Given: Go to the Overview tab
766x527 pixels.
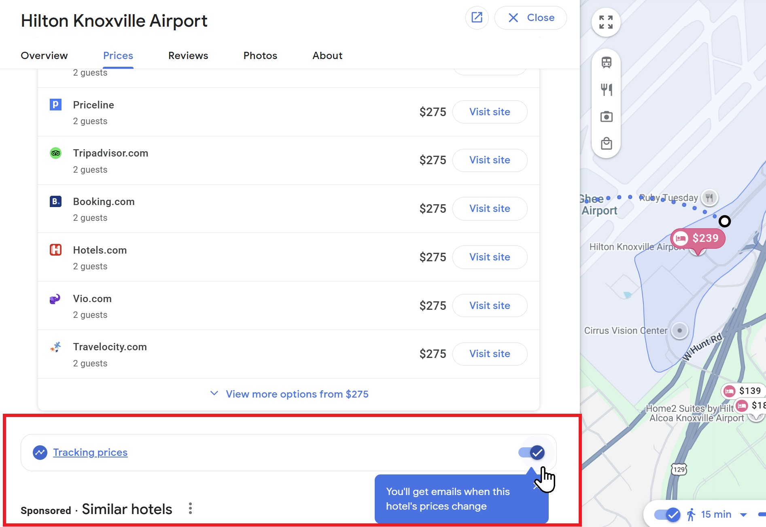Looking at the screenshot, I should pos(44,55).
